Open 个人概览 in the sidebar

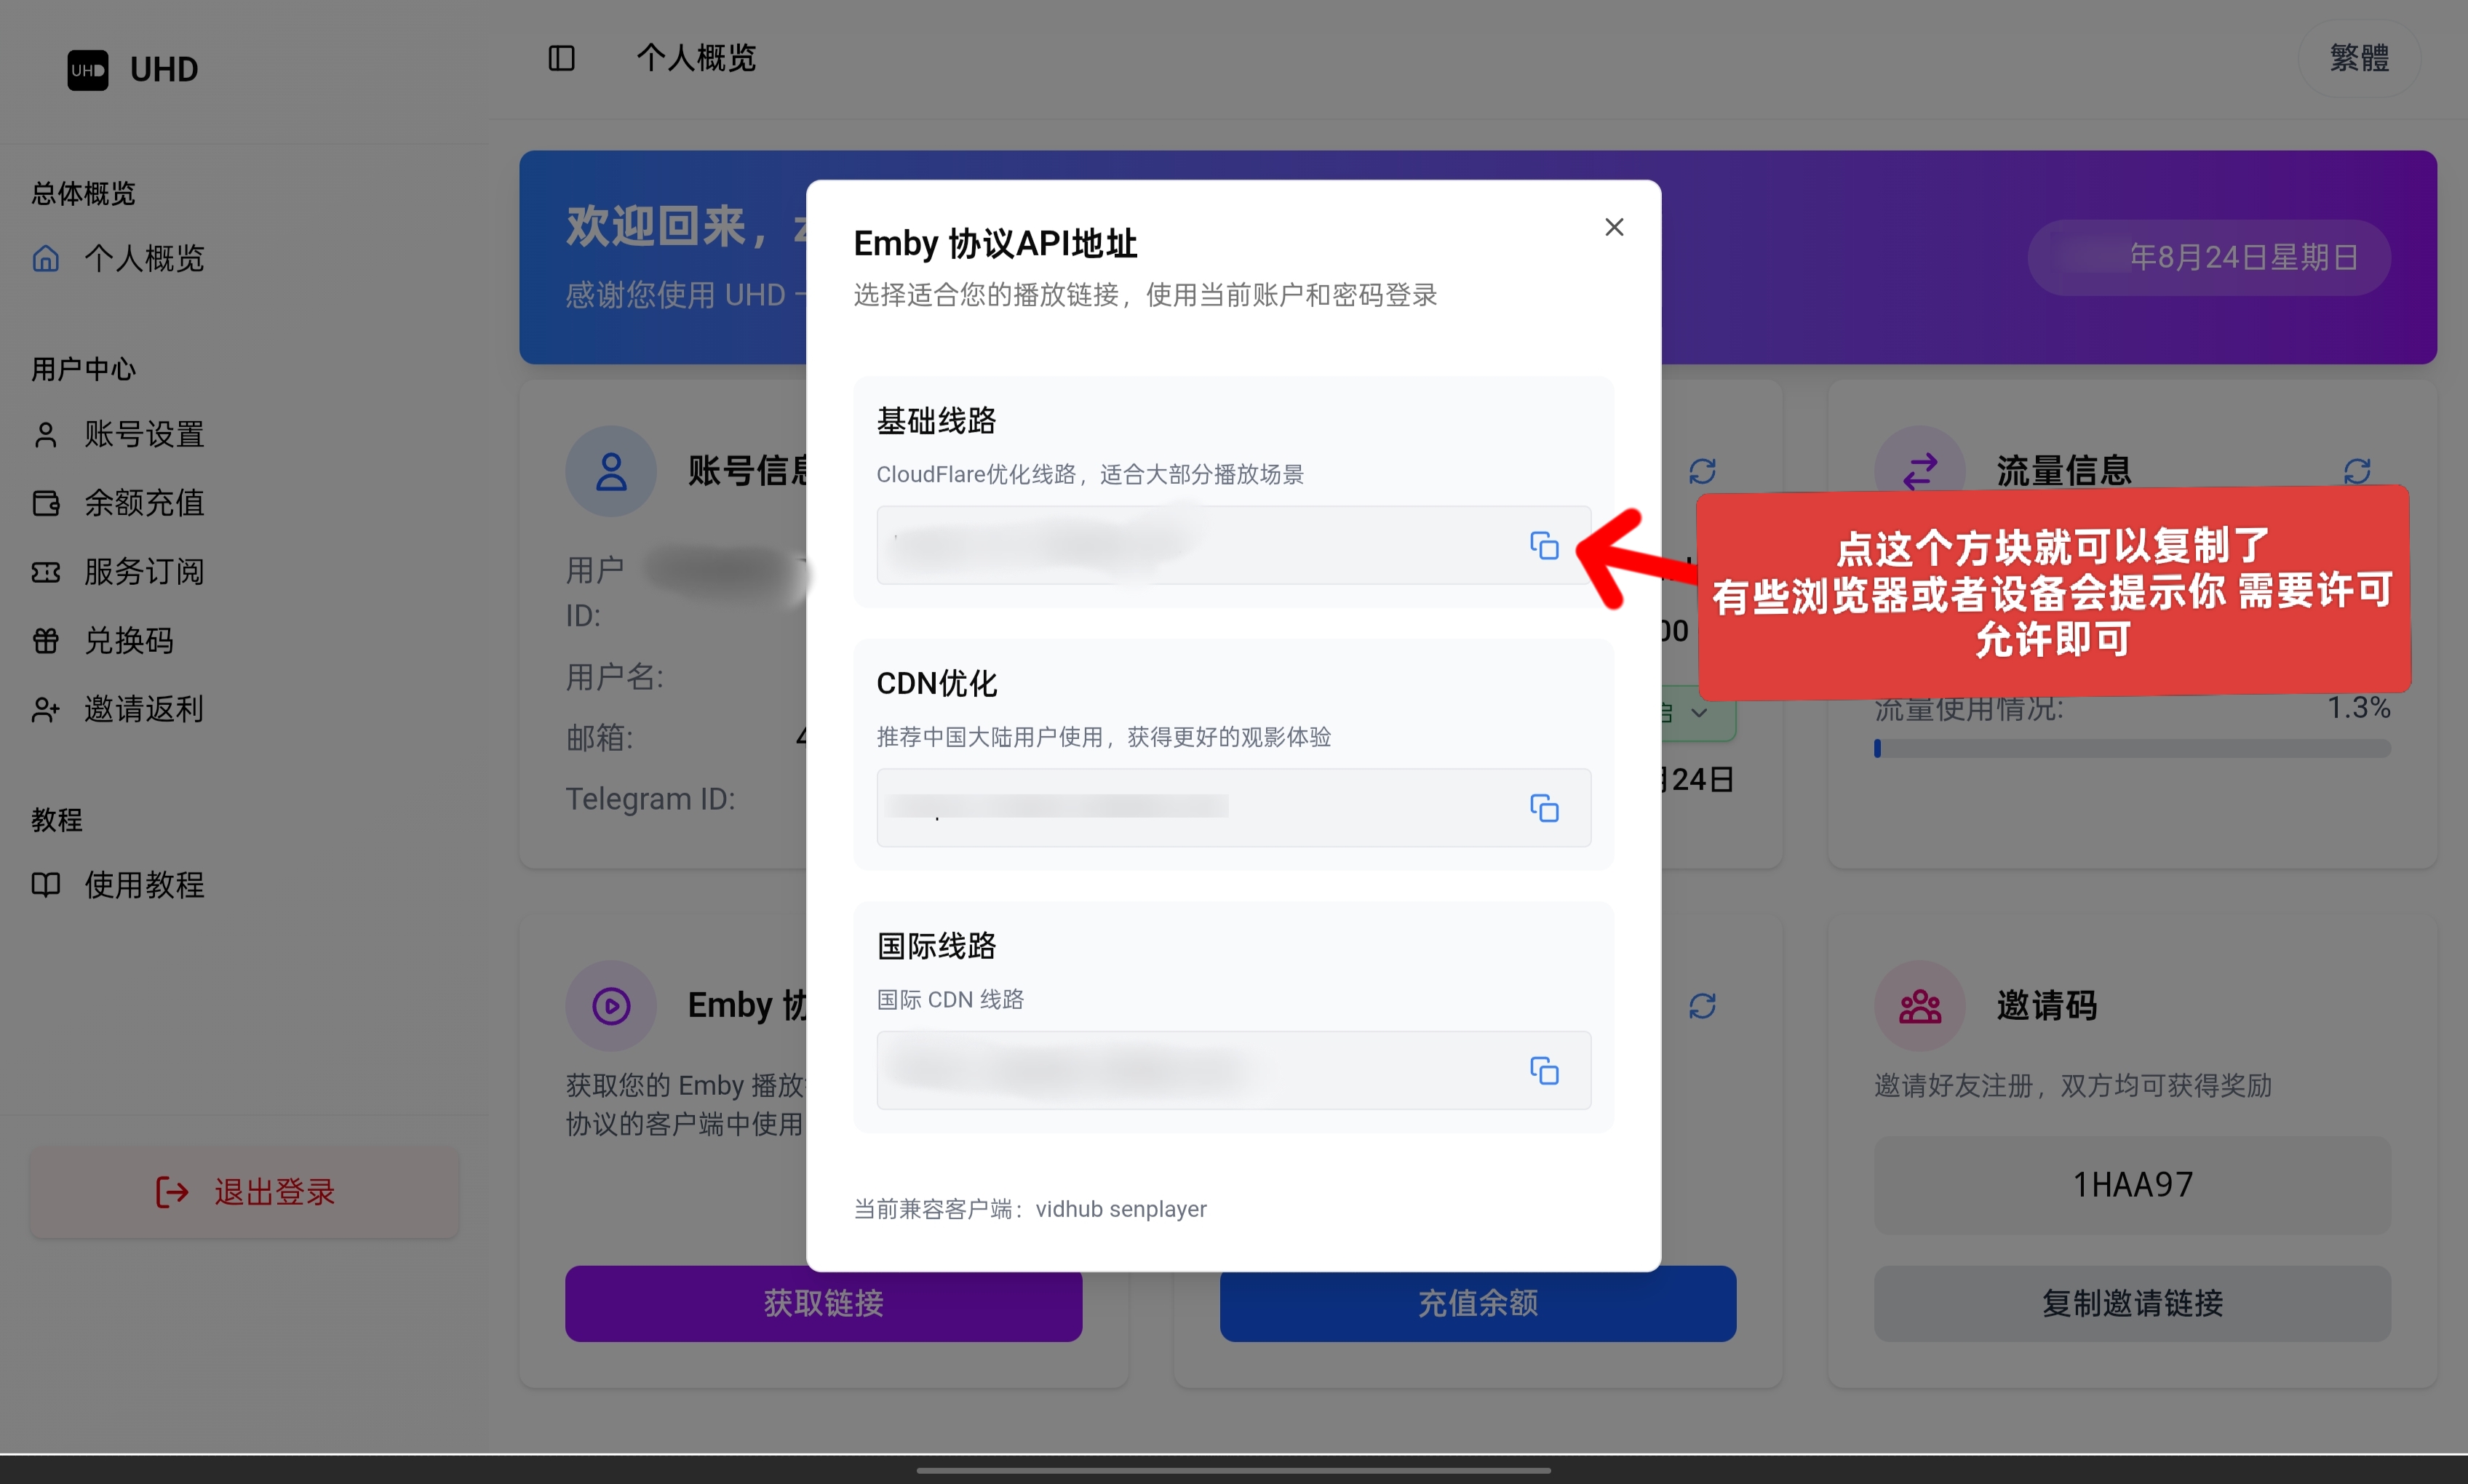[143, 259]
